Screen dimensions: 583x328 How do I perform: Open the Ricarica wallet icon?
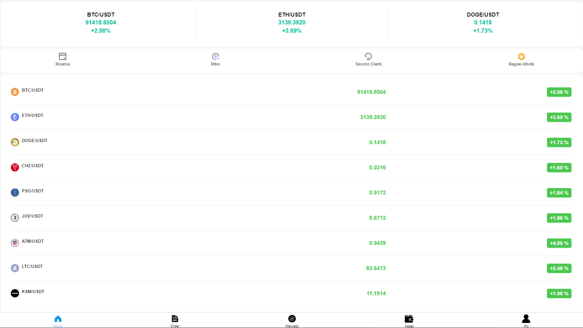pos(63,56)
